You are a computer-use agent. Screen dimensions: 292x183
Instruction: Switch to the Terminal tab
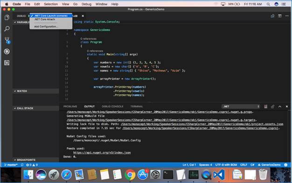click(x=137, y=106)
